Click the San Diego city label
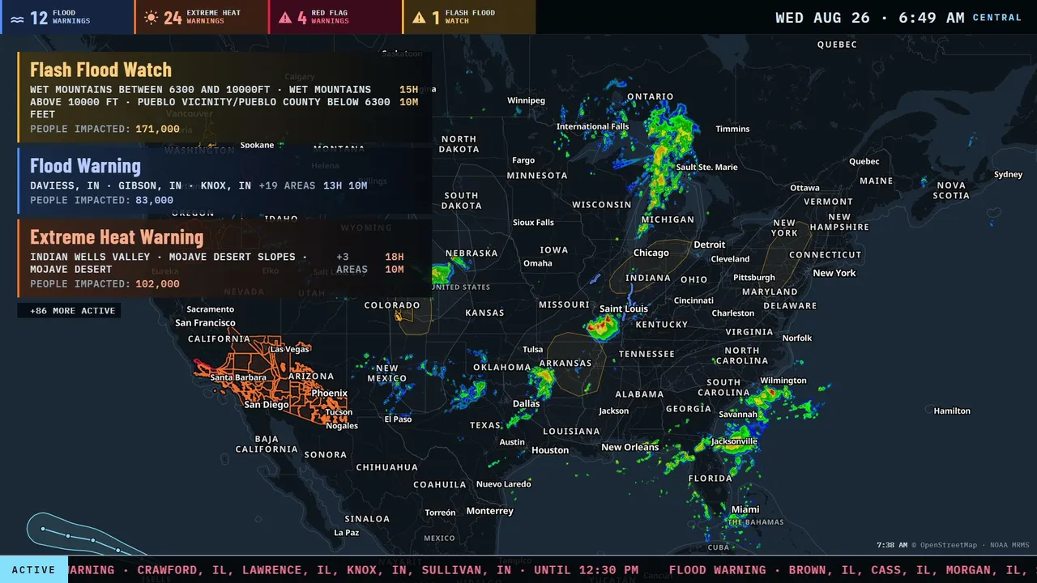Viewport: 1037px width, 583px height. click(x=267, y=404)
